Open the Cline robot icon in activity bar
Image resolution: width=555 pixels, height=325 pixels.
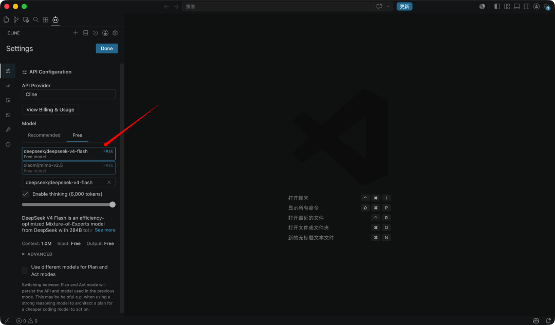pyautogui.click(x=55, y=20)
